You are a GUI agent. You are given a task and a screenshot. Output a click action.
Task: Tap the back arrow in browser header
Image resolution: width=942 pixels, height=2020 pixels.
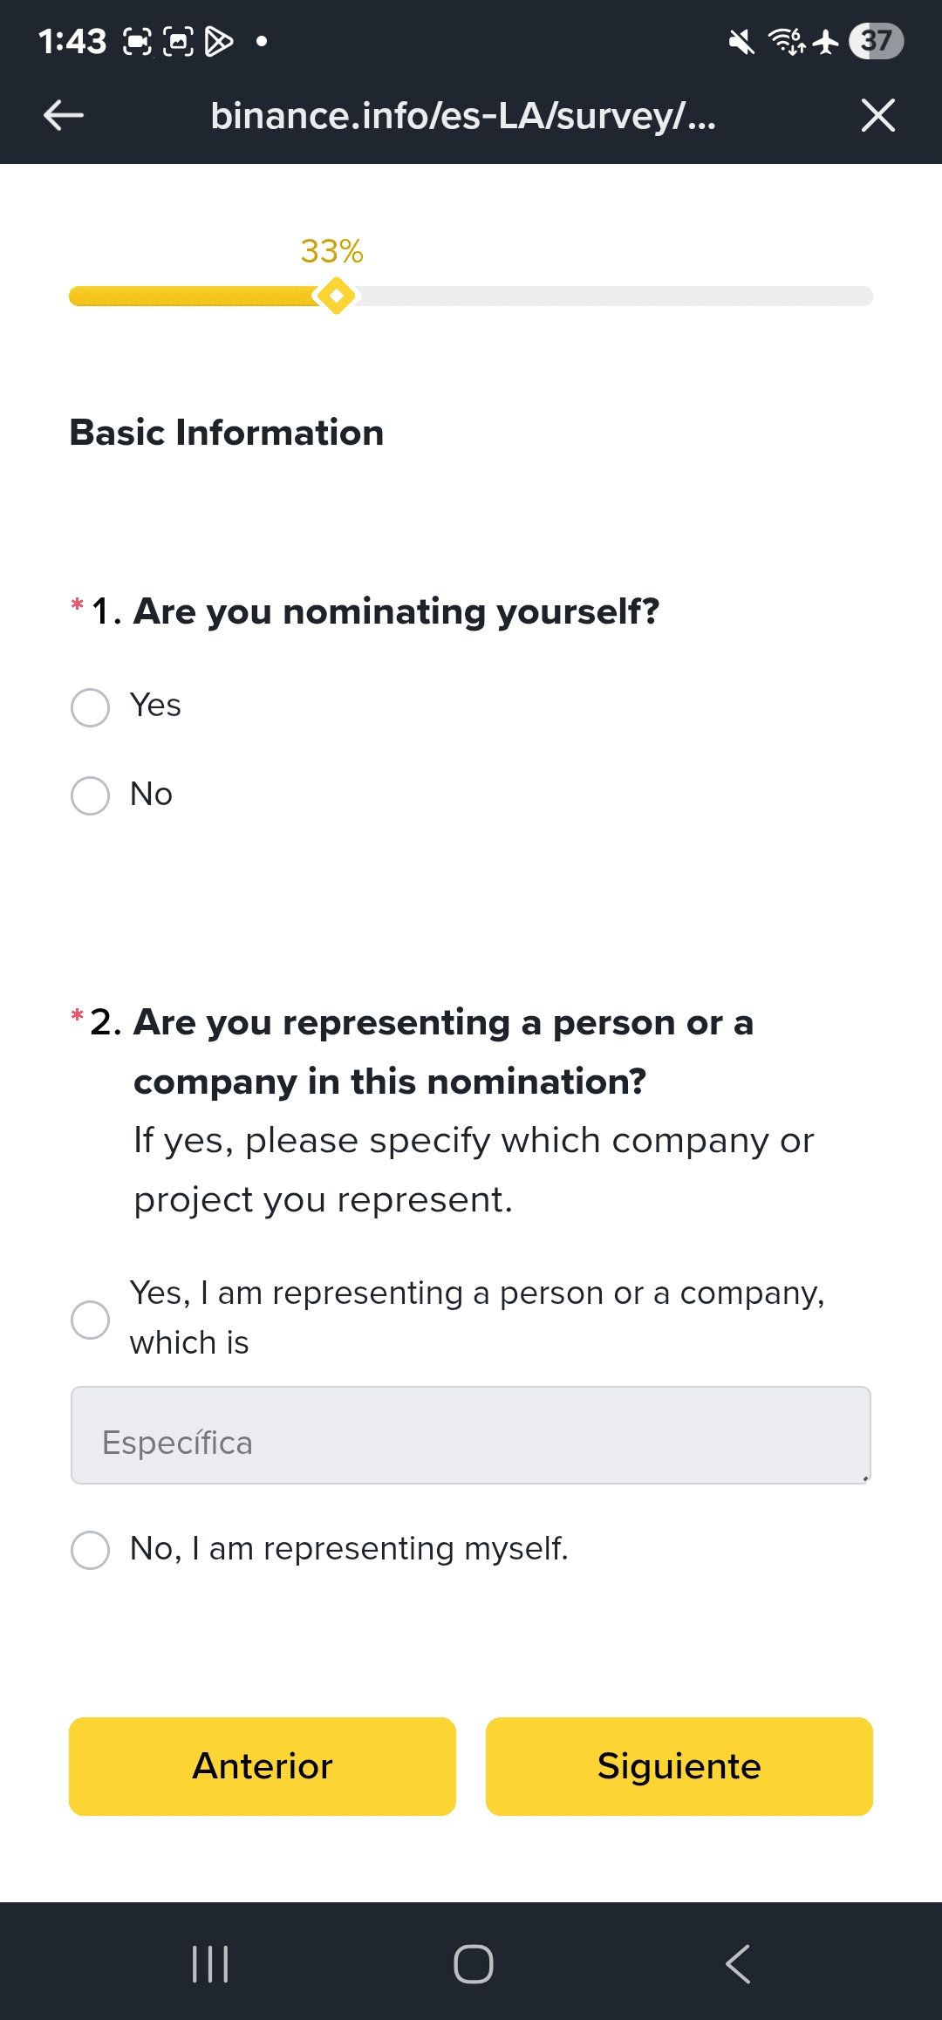point(64,115)
